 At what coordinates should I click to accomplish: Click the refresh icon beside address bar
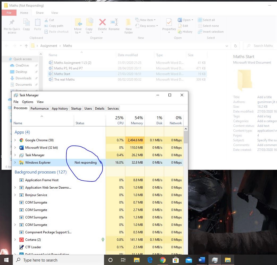pyautogui.click(x=236, y=46)
